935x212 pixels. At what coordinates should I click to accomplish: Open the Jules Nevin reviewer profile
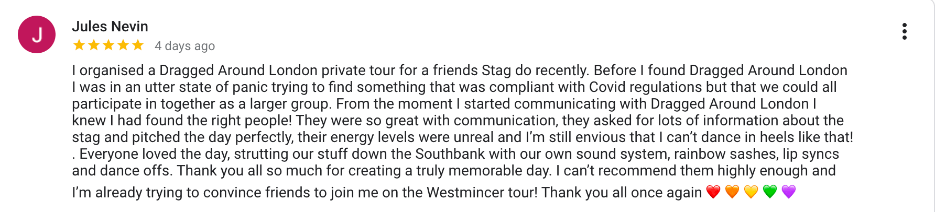coord(110,26)
